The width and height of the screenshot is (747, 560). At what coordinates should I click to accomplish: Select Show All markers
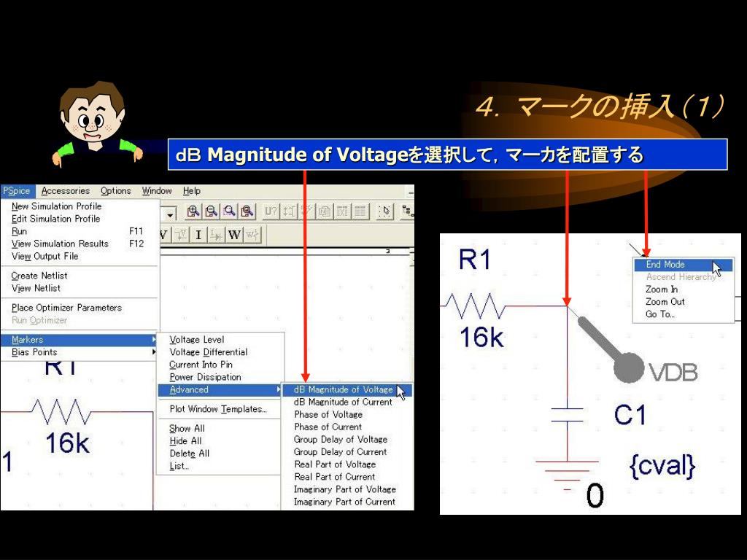[220, 429]
